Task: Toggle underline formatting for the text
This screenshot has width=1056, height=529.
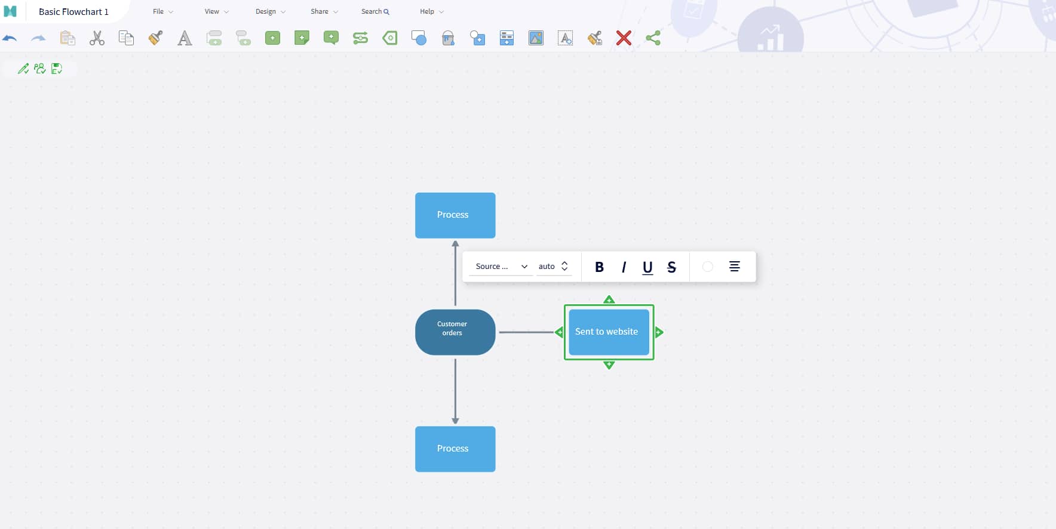Action: click(647, 267)
